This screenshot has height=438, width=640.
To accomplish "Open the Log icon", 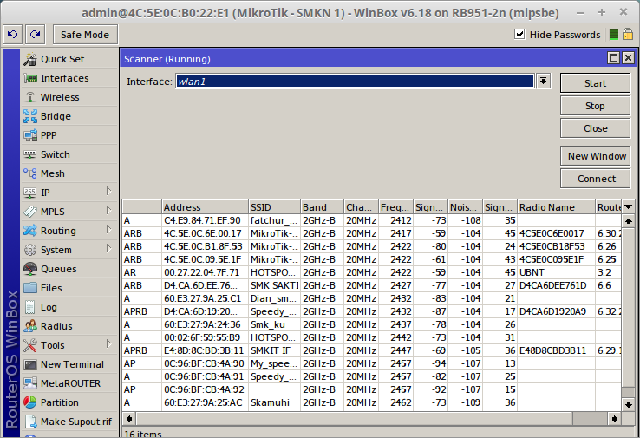I will 30,307.
